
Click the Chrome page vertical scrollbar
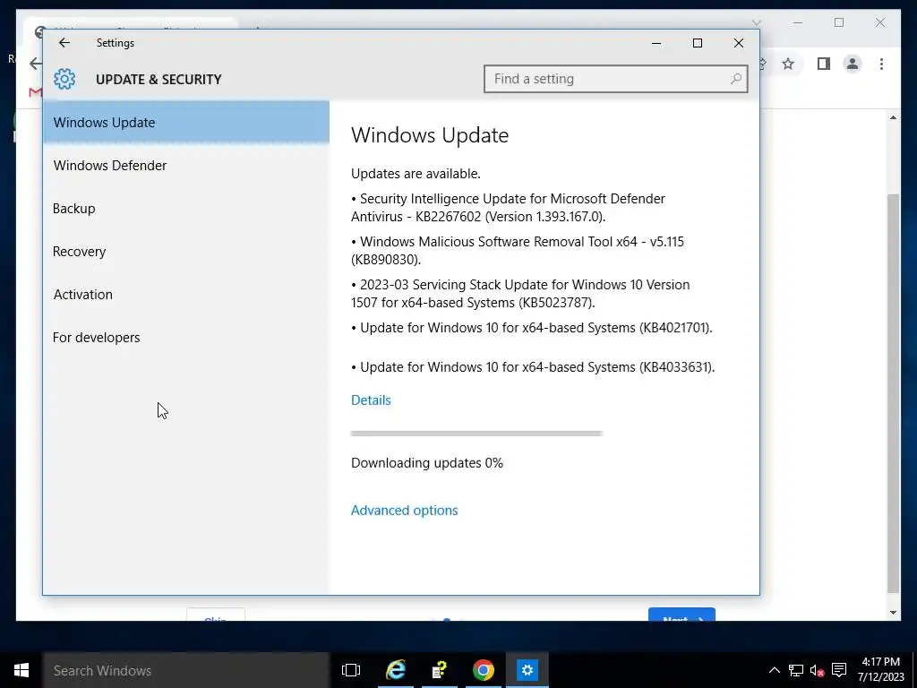[x=893, y=392]
